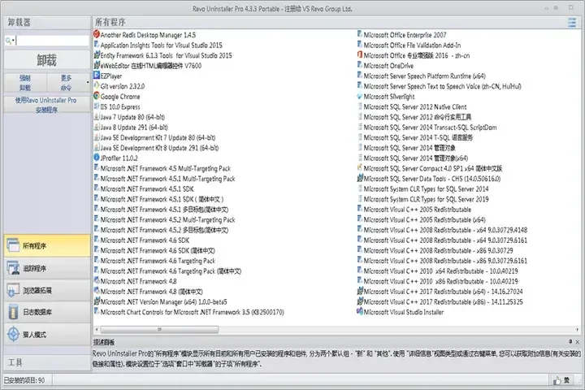Viewport: 585px width, 390px height.
Task: Activate 猎人模式 (Hunter Mode)
Action: pyautogui.click(x=47, y=335)
